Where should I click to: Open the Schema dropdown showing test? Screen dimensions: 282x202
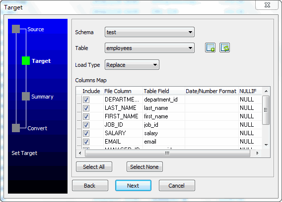(149, 32)
